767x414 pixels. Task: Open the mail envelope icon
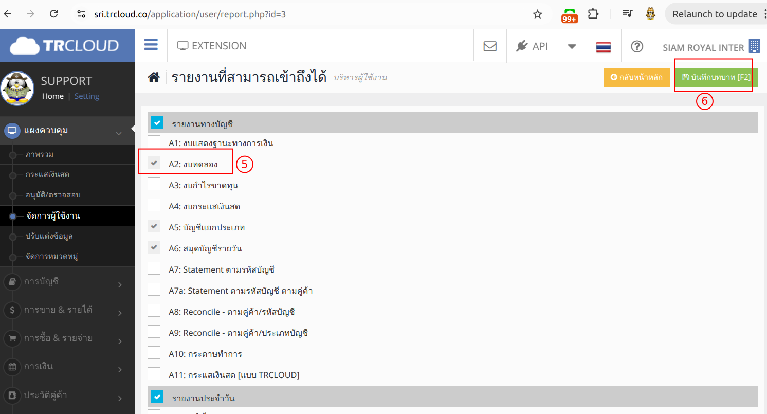tap(490, 46)
